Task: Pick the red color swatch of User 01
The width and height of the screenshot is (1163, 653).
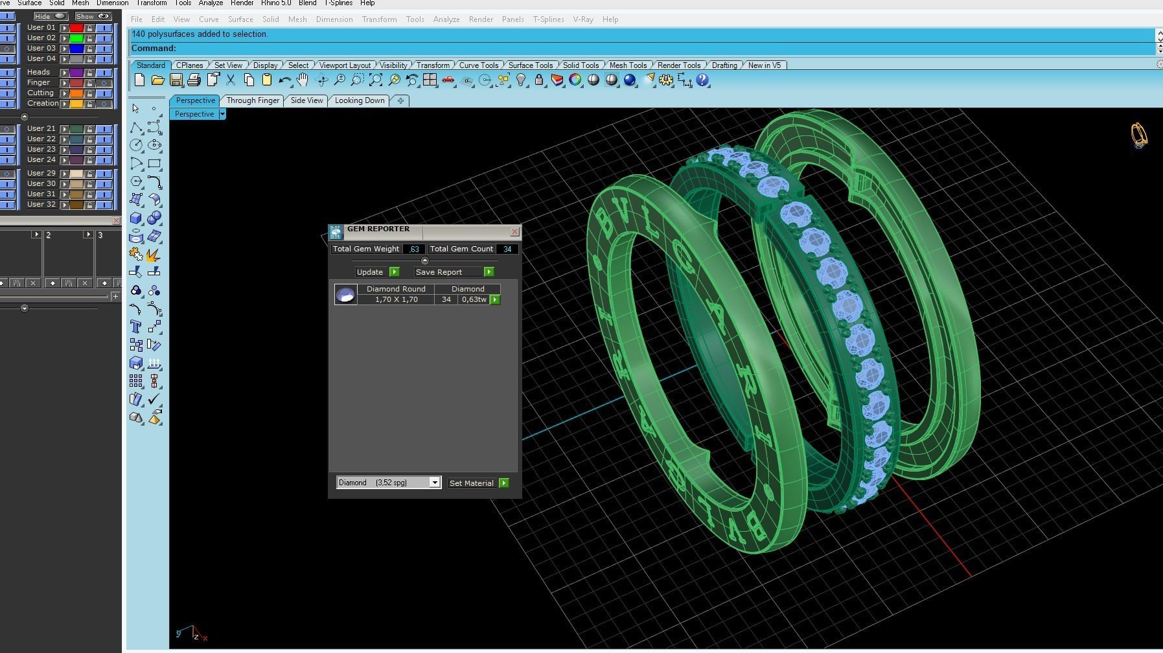Action: coord(76,28)
